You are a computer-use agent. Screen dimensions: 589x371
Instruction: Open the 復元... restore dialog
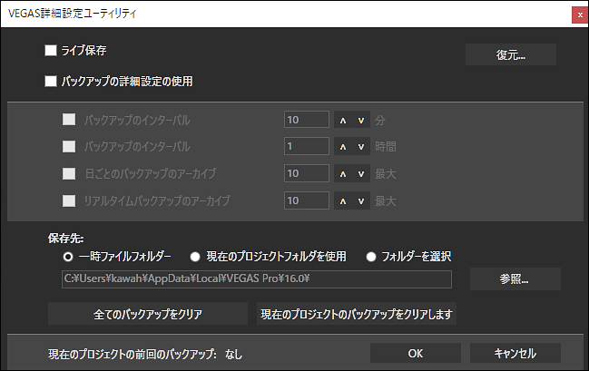(511, 54)
